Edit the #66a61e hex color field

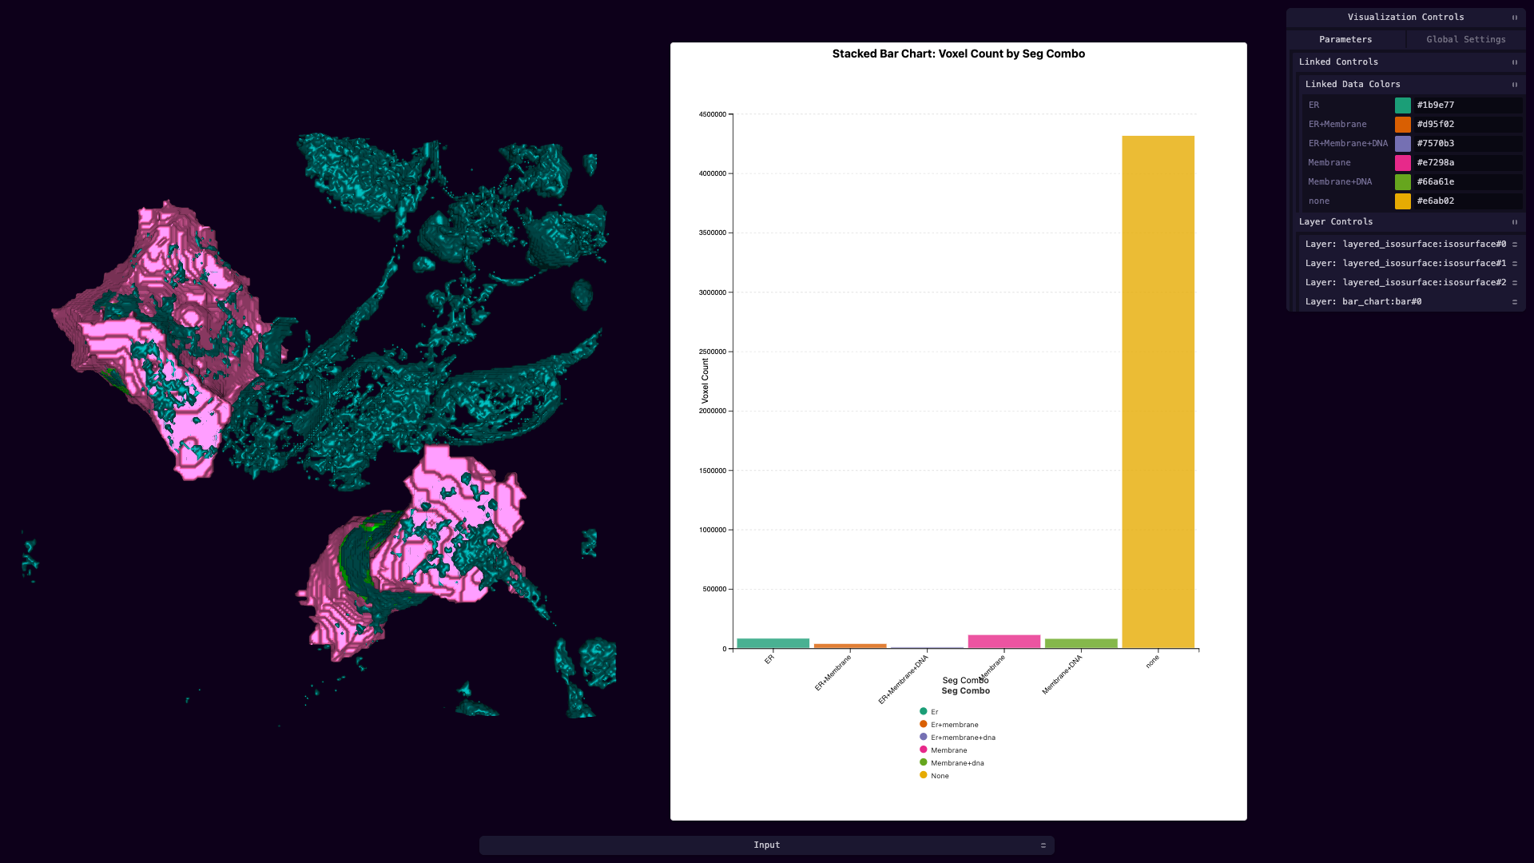pos(1468,182)
